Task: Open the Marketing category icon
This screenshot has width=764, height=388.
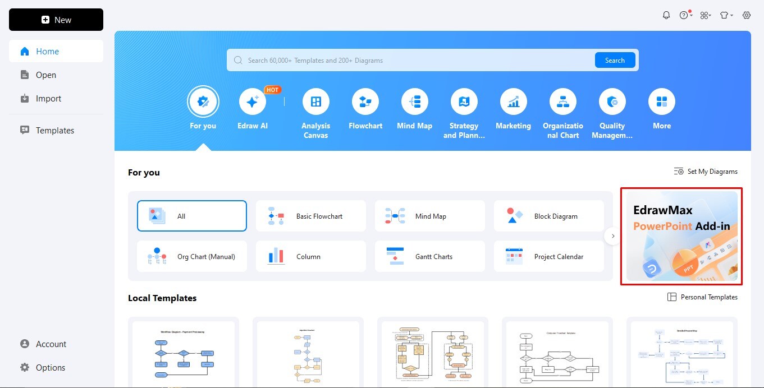Action: (514, 101)
